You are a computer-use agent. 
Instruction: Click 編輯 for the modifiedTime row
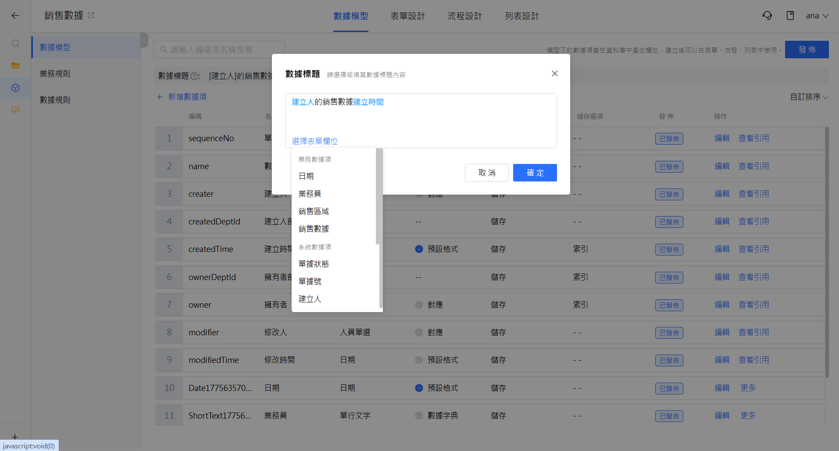[x=722, y=360]
